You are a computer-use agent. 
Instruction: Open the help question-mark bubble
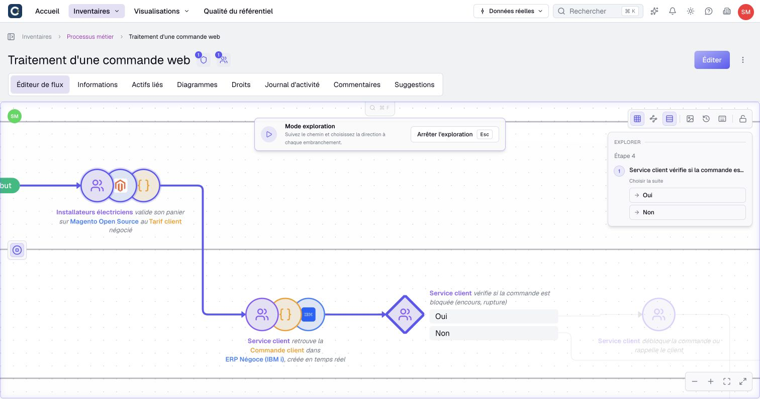pyautogui.click(x=709, y=11)
